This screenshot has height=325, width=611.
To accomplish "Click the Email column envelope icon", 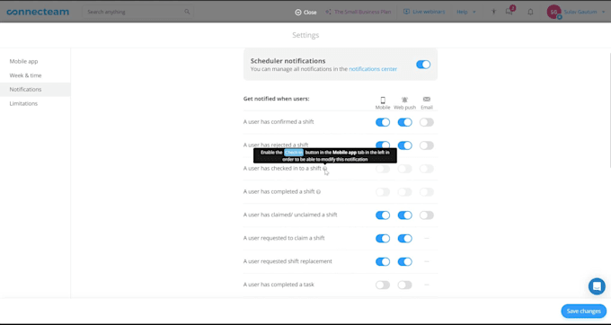I will coord(427,100).
